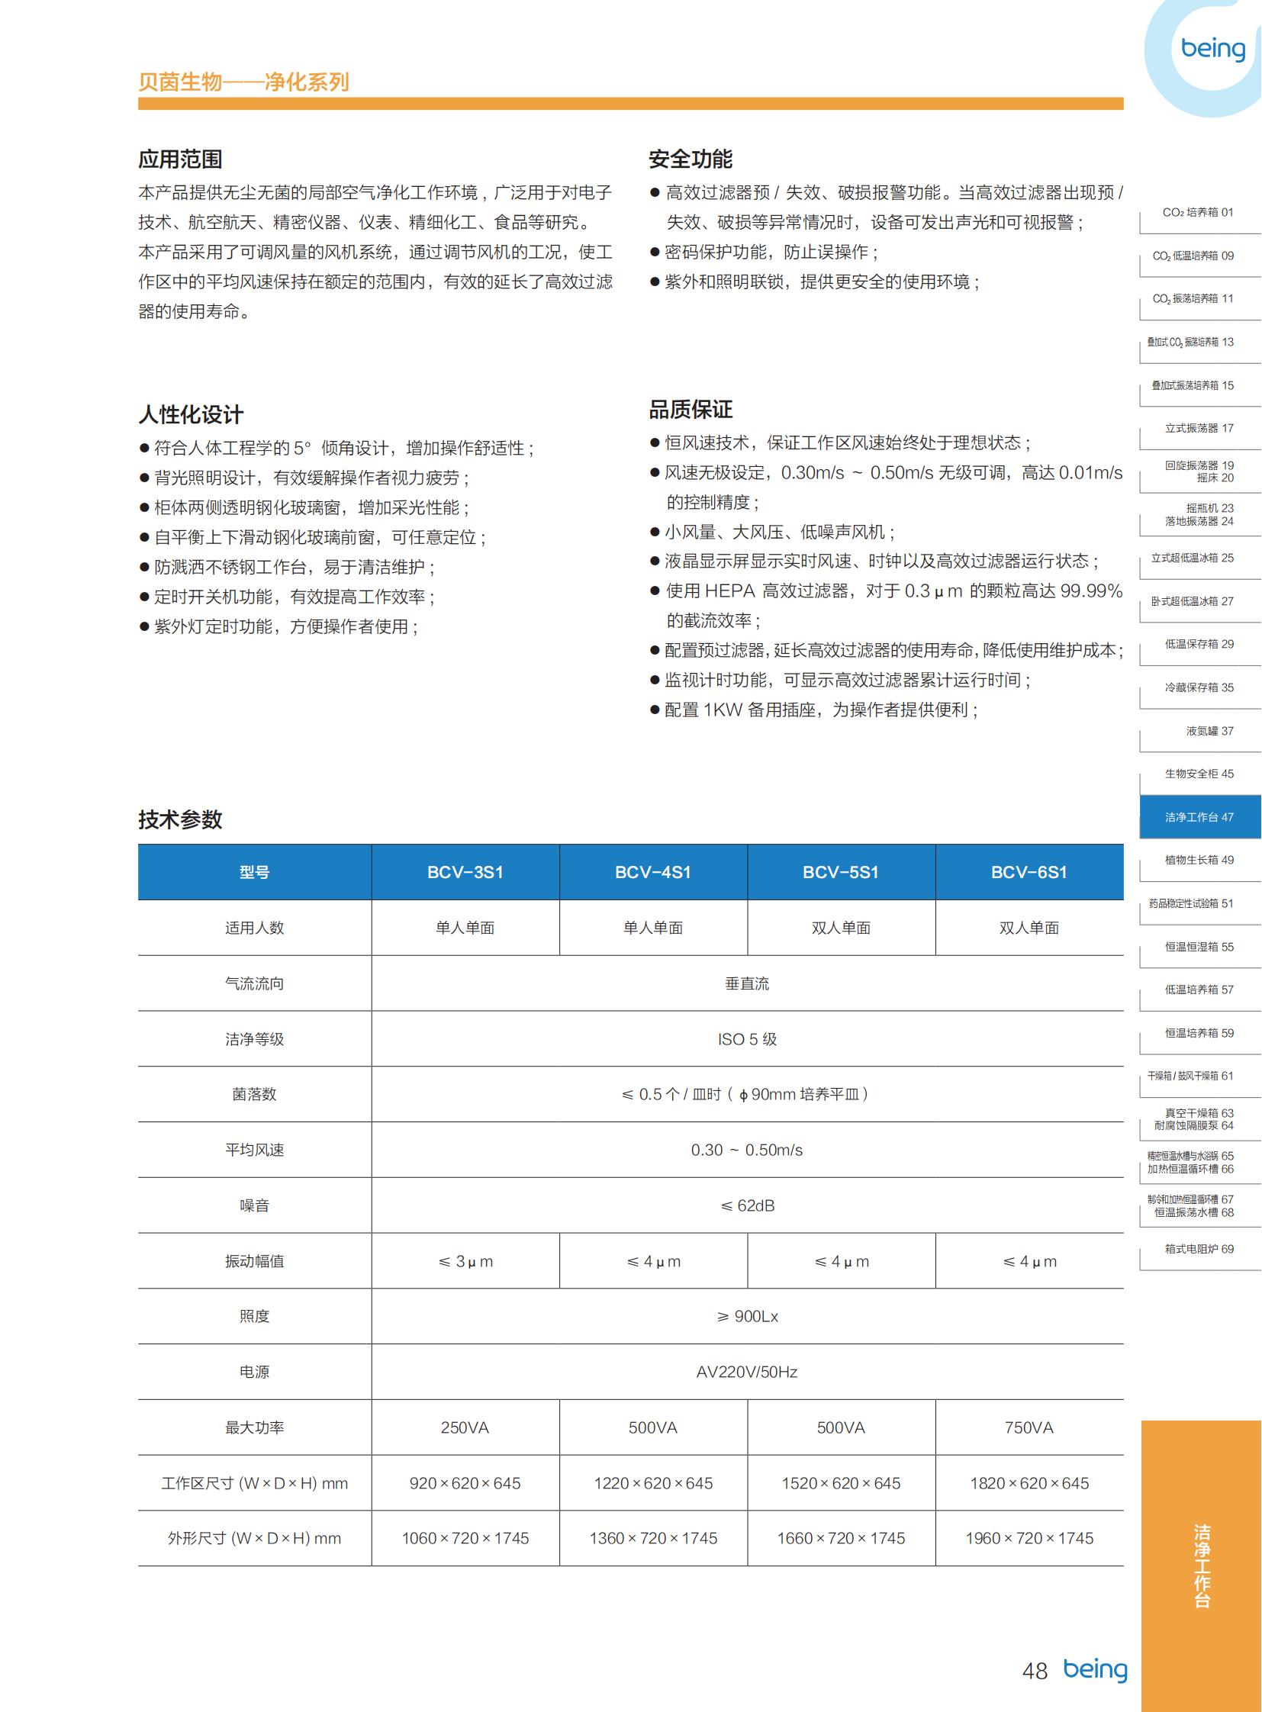This screenshot has width=1262, height=1712.
Task: Click the 安全功能 section heading
Action: pos(690,159)
